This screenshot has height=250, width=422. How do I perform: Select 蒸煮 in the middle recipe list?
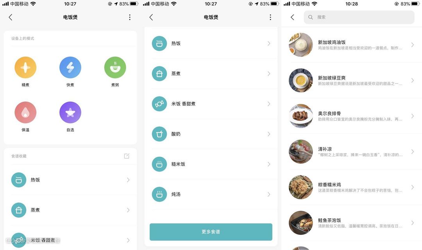coord(211,74)
